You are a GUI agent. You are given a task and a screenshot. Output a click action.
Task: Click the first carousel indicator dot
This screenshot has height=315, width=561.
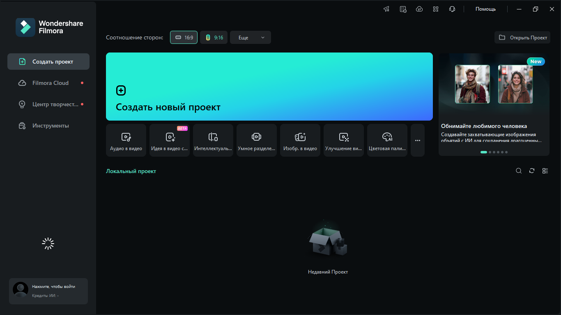(x=484, y=152)
